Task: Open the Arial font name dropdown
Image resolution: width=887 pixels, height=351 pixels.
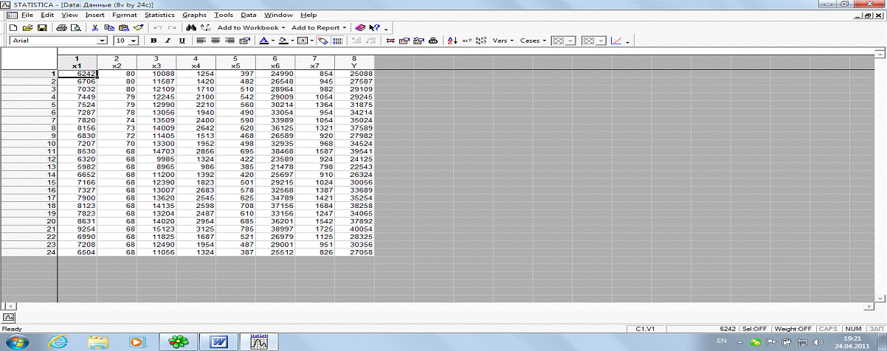Action: coord(102,41)
